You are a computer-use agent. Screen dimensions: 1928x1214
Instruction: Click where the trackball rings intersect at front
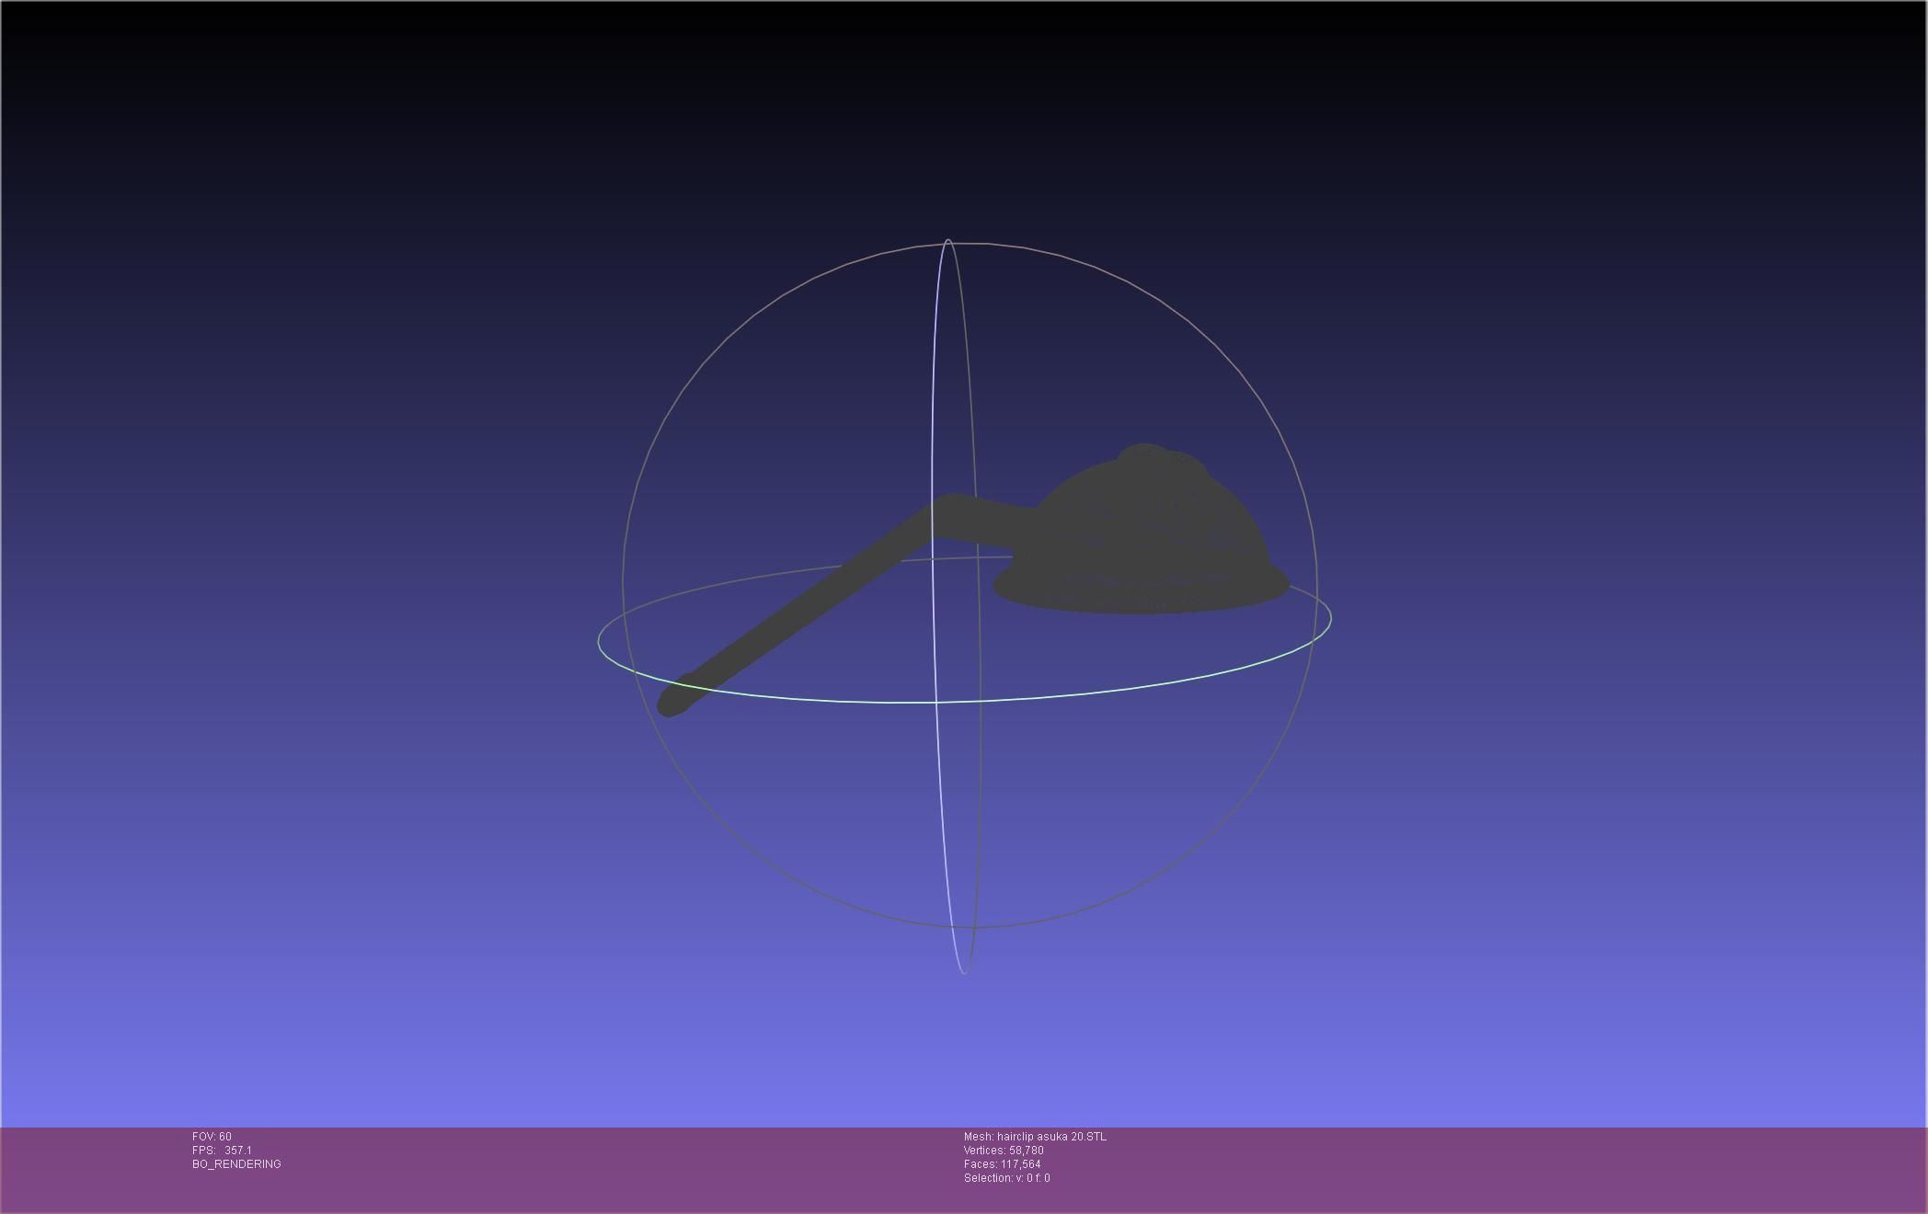(936, 702)
